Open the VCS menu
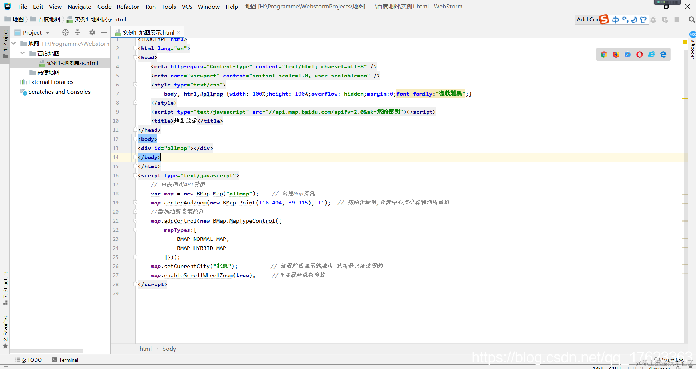 tap(187, 7)
